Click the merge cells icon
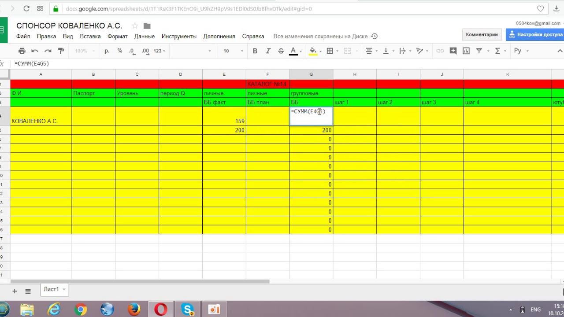The height and width of the screenshot is (317, 564). click(x=347, y=51)
